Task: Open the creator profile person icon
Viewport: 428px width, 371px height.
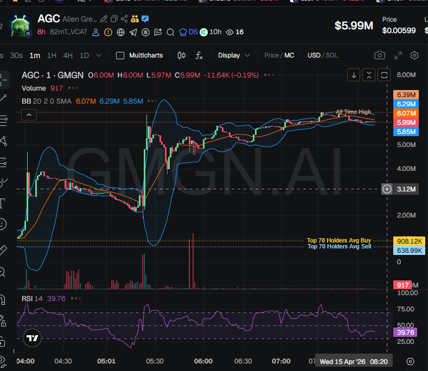Action: [x=95, y=32]
